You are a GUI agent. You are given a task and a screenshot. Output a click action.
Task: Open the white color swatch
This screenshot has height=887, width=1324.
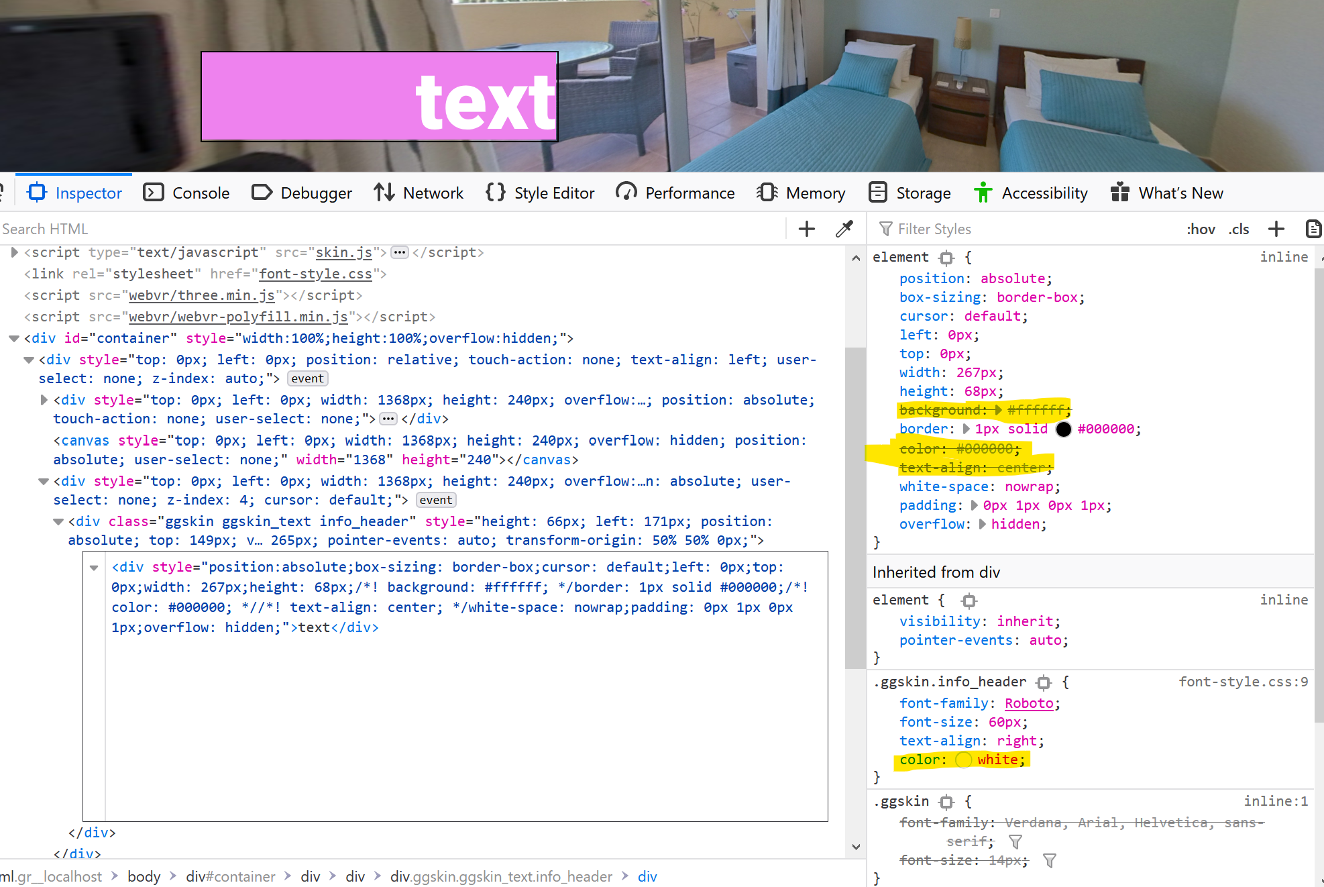point(963,760)
